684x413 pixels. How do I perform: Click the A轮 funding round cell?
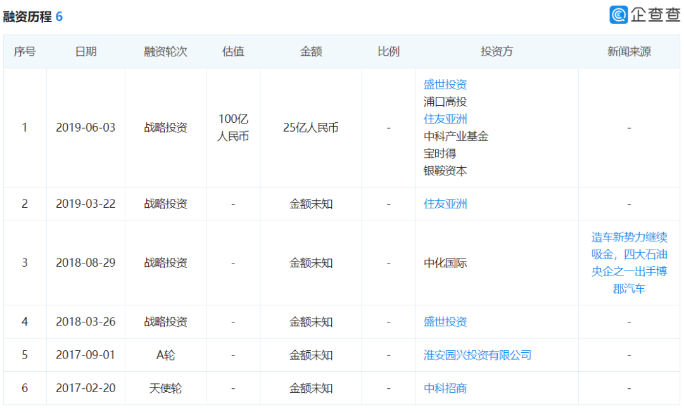165,355
